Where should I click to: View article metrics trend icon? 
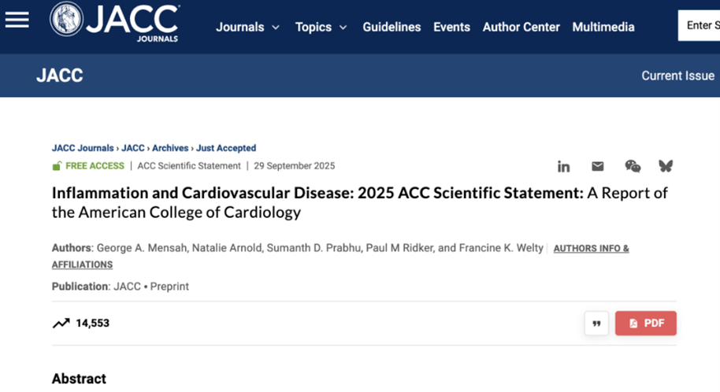tap(61, 324)
